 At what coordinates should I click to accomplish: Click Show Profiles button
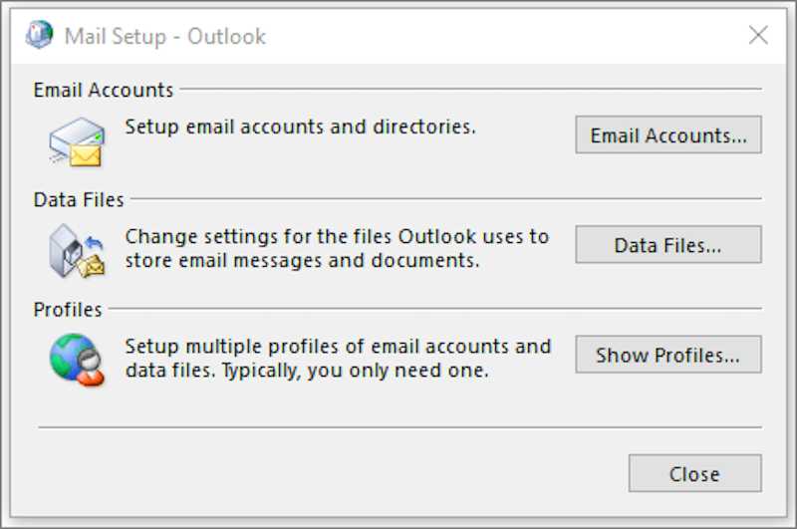point(668,355)
